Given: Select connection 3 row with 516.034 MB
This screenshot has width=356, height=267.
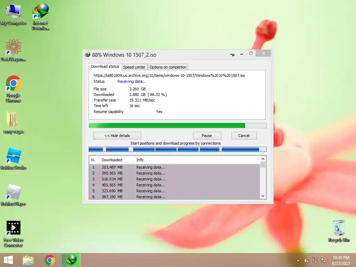Looking at the screenshot, I should [x=175, y=179].
